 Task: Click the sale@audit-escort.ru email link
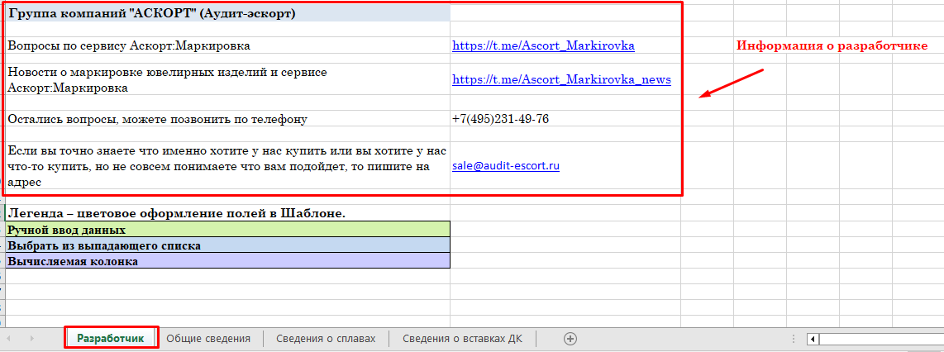[x=506, y=166]
